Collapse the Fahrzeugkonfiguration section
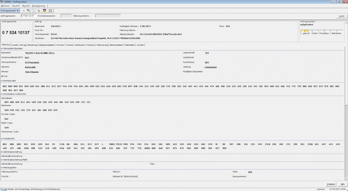 (x=2, y=48)
